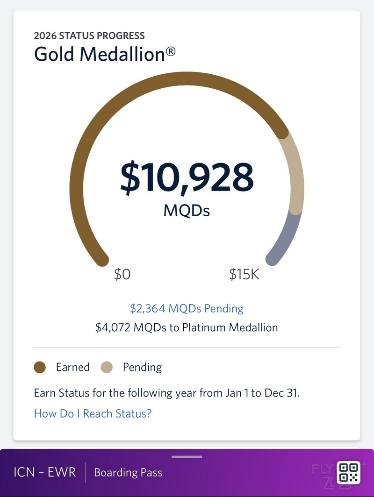Tap the Pending legend text
This screenshot has height=497, width=374.
click(143, 367)
